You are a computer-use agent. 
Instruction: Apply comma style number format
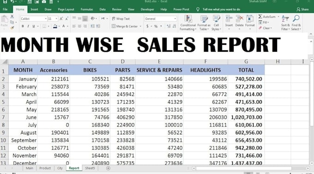(x=161, y=26)
